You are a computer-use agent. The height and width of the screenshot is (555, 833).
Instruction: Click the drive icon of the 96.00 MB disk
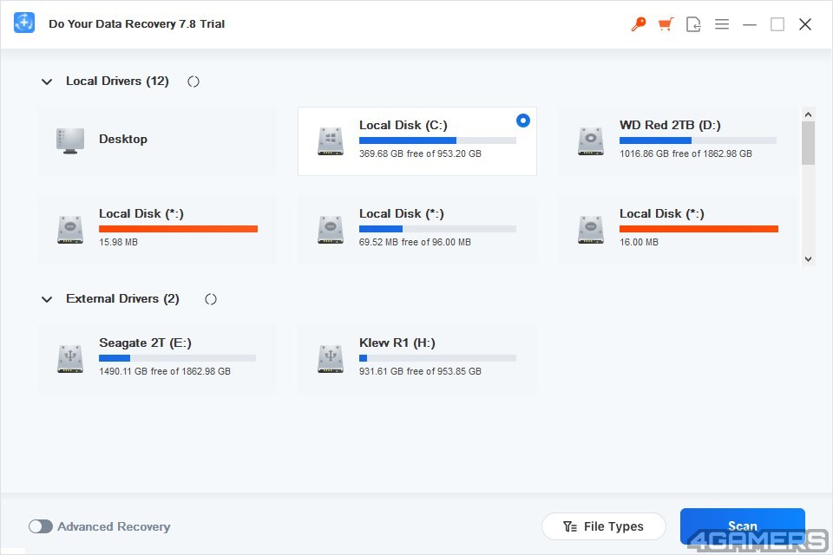click(x=331, y=230)
